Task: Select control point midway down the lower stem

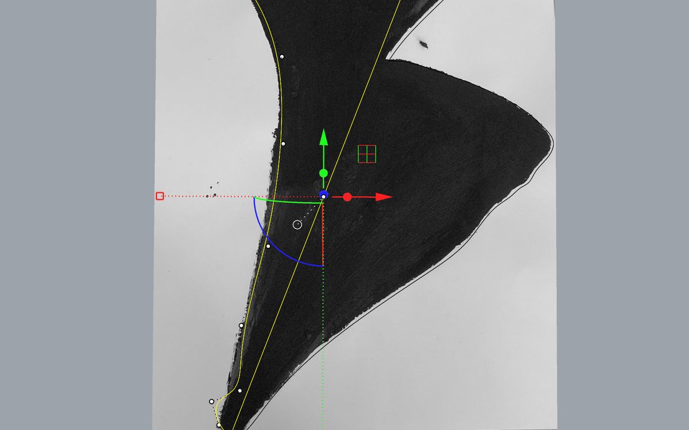Action: pos(241,326)
